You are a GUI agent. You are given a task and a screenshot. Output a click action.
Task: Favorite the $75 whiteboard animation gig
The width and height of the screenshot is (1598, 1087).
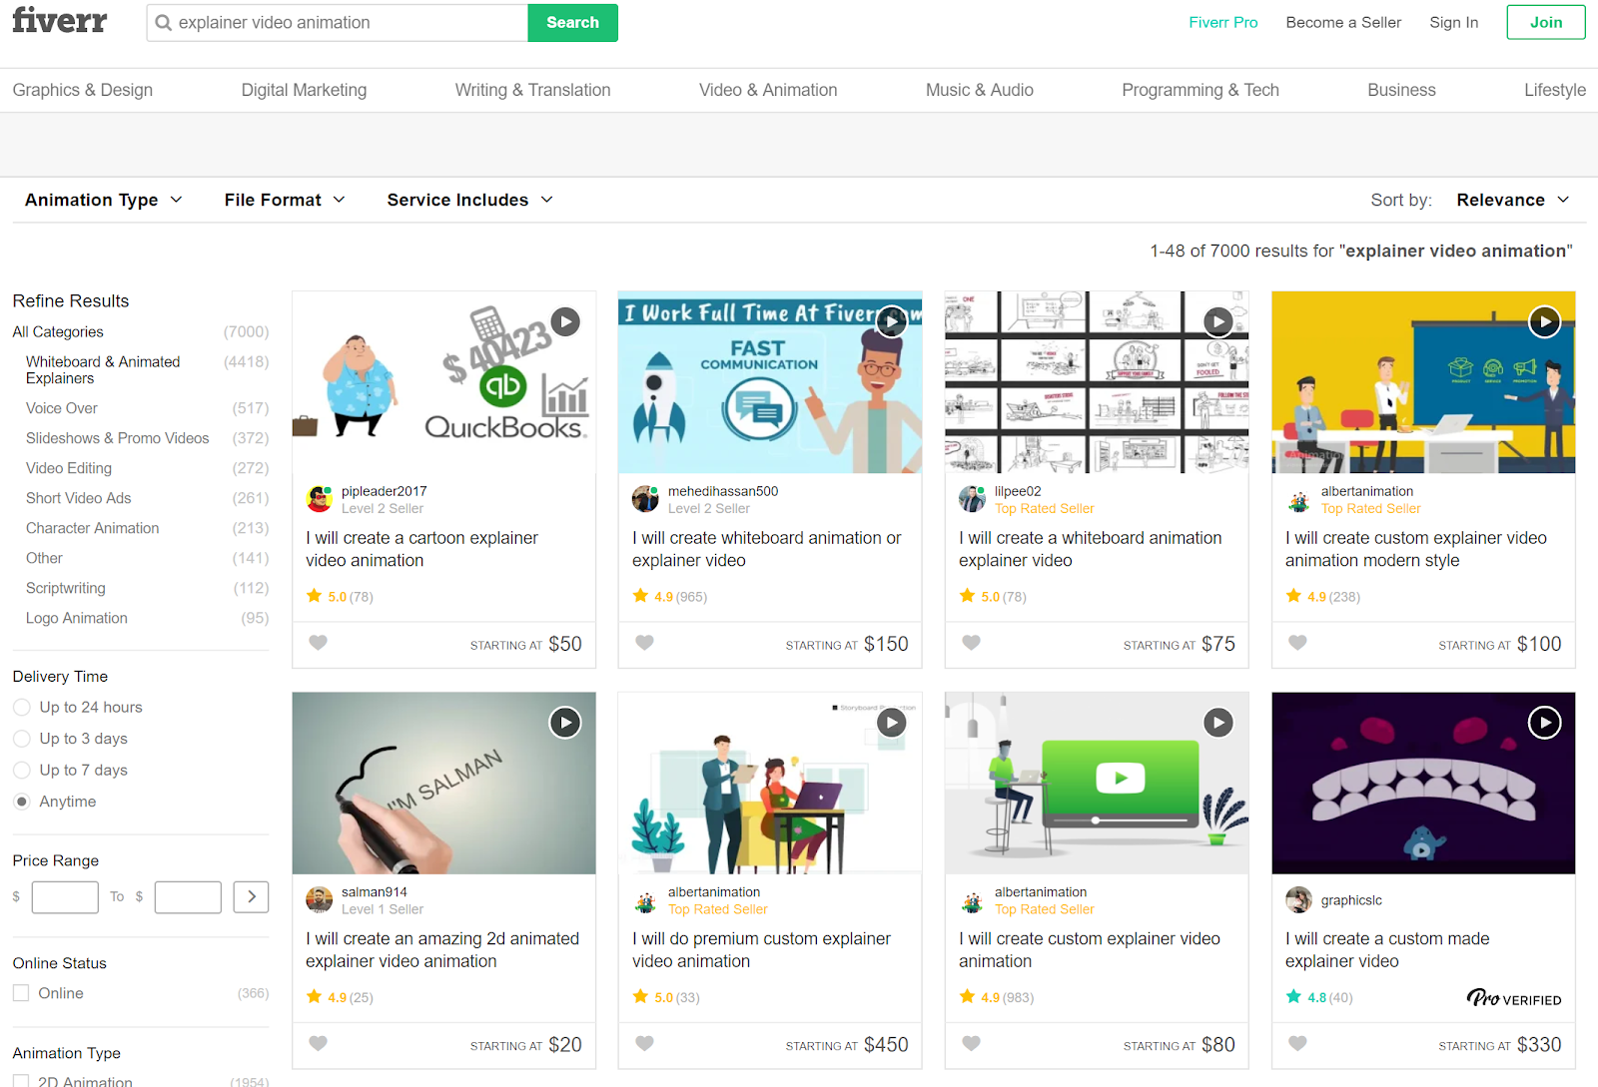(x=971, y=643)
